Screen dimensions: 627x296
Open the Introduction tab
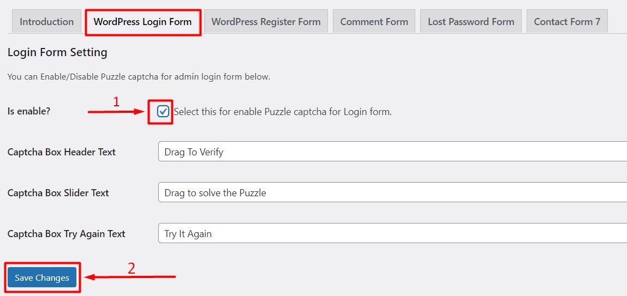click(x=46, y=21)
